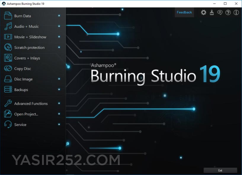Click the Service headset icon
The image size is (242, 175).
tap(8, 124)
